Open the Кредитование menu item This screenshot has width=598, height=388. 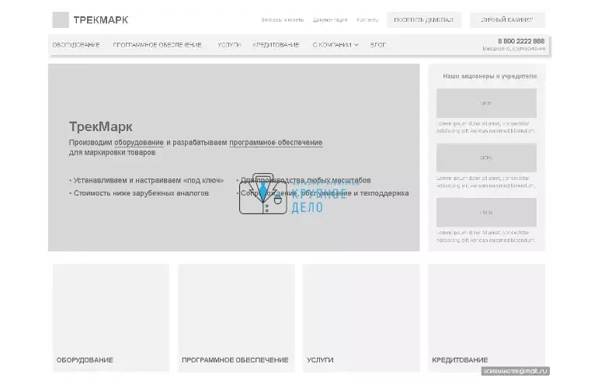click(x=276, y=45)
